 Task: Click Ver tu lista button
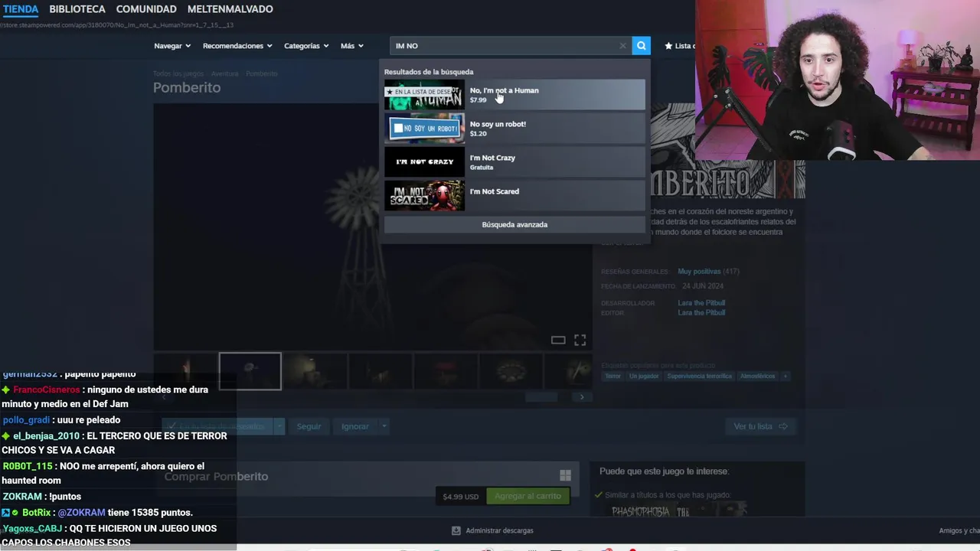tap(760, 426)
